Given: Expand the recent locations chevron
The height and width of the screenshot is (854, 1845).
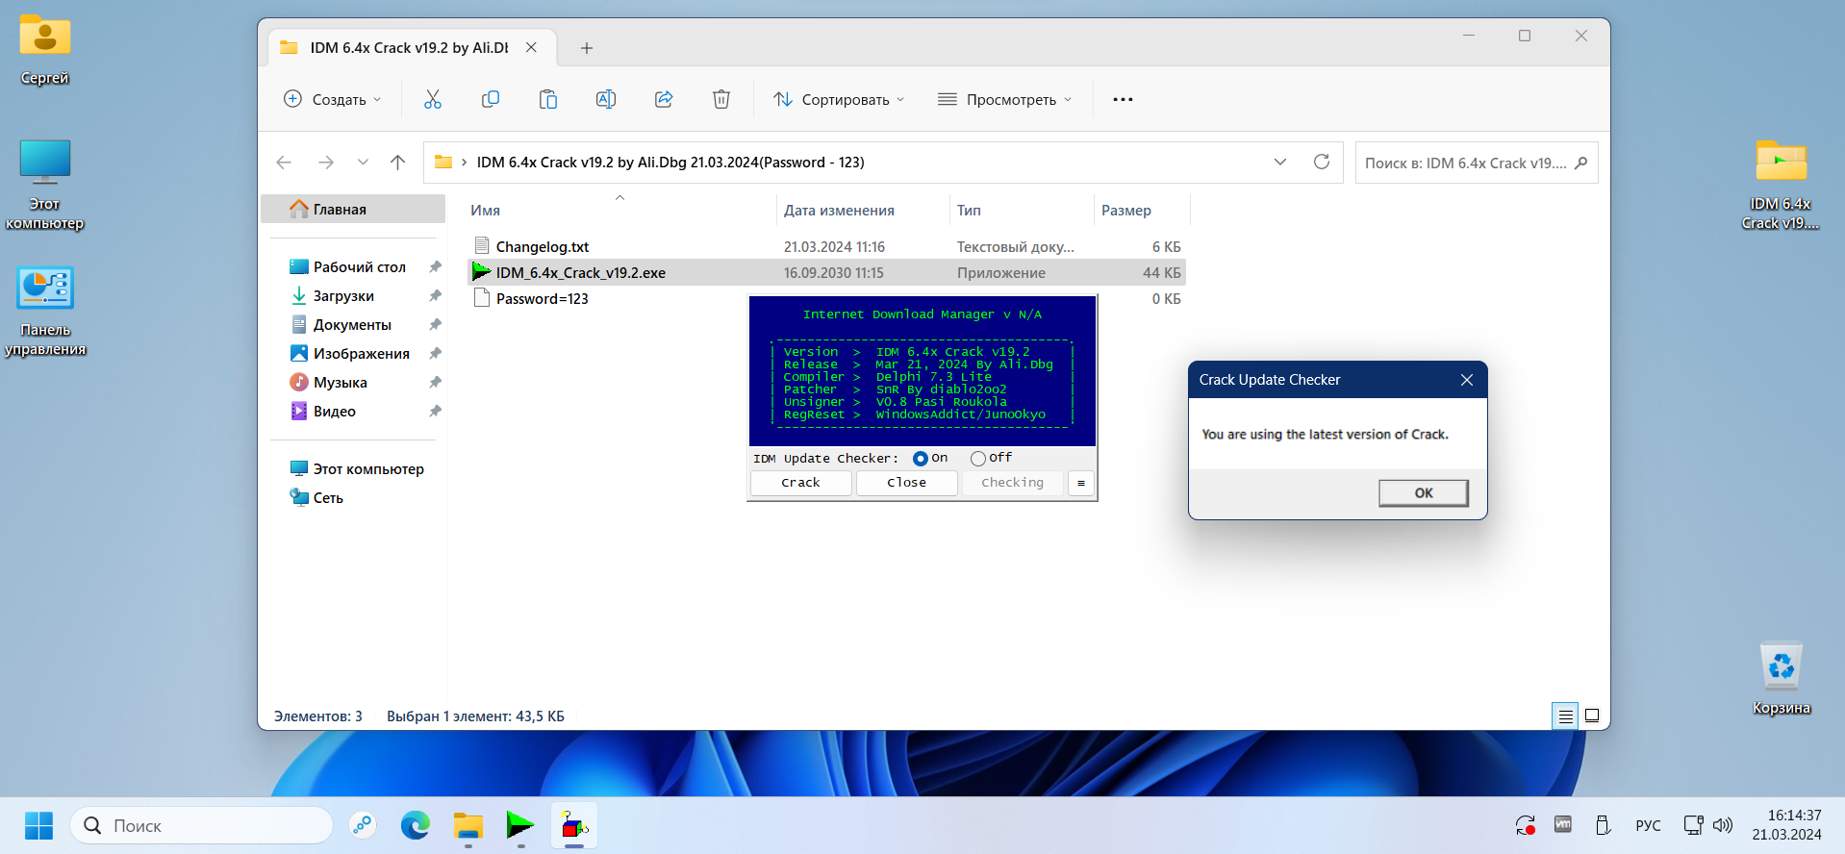Looking at the screenshot, I should 363,163.
